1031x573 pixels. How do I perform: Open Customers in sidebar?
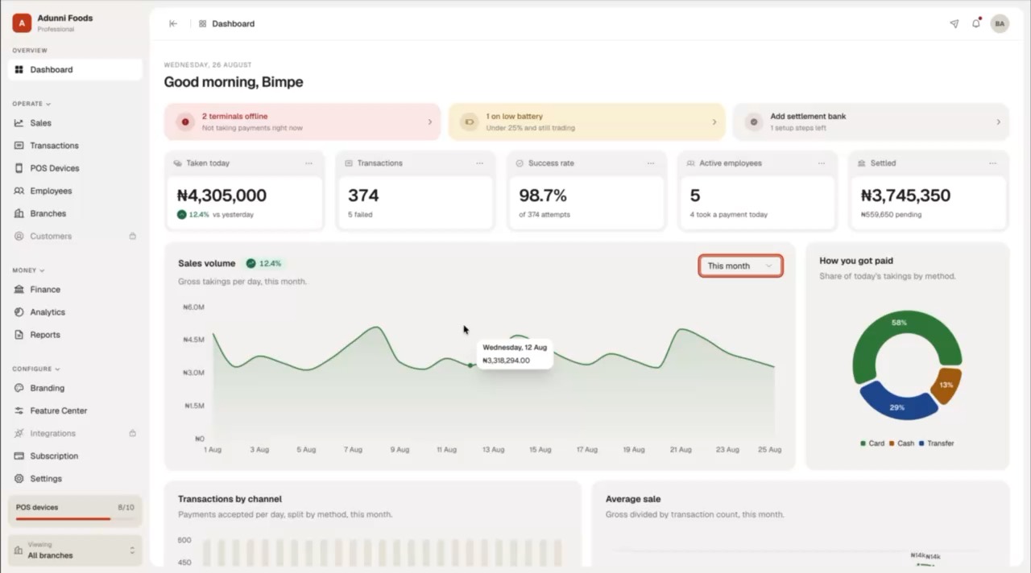(x=75, y=236)
